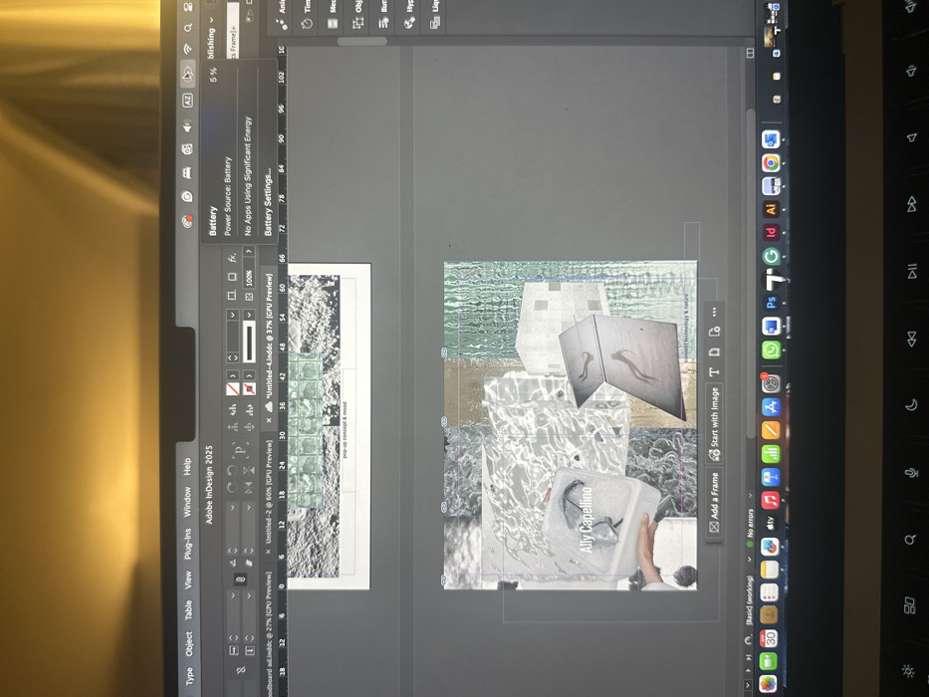Image resolution: width=929 pixels, height=697 pixels.
Task: Open Apple Music from the dock
Action: pos(771,500)
